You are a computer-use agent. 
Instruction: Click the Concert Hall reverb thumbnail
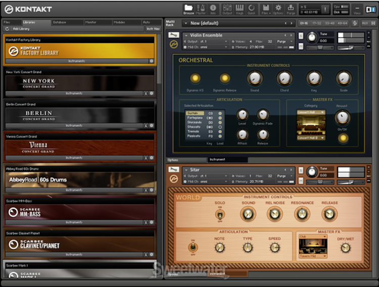(x=311, y=125)
